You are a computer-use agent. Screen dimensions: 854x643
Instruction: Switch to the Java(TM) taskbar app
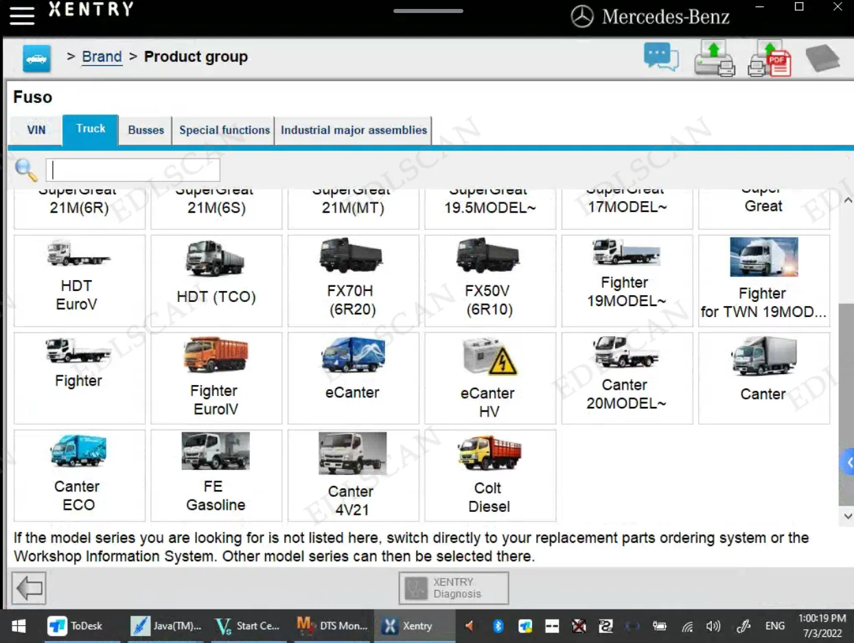(166, 626)
